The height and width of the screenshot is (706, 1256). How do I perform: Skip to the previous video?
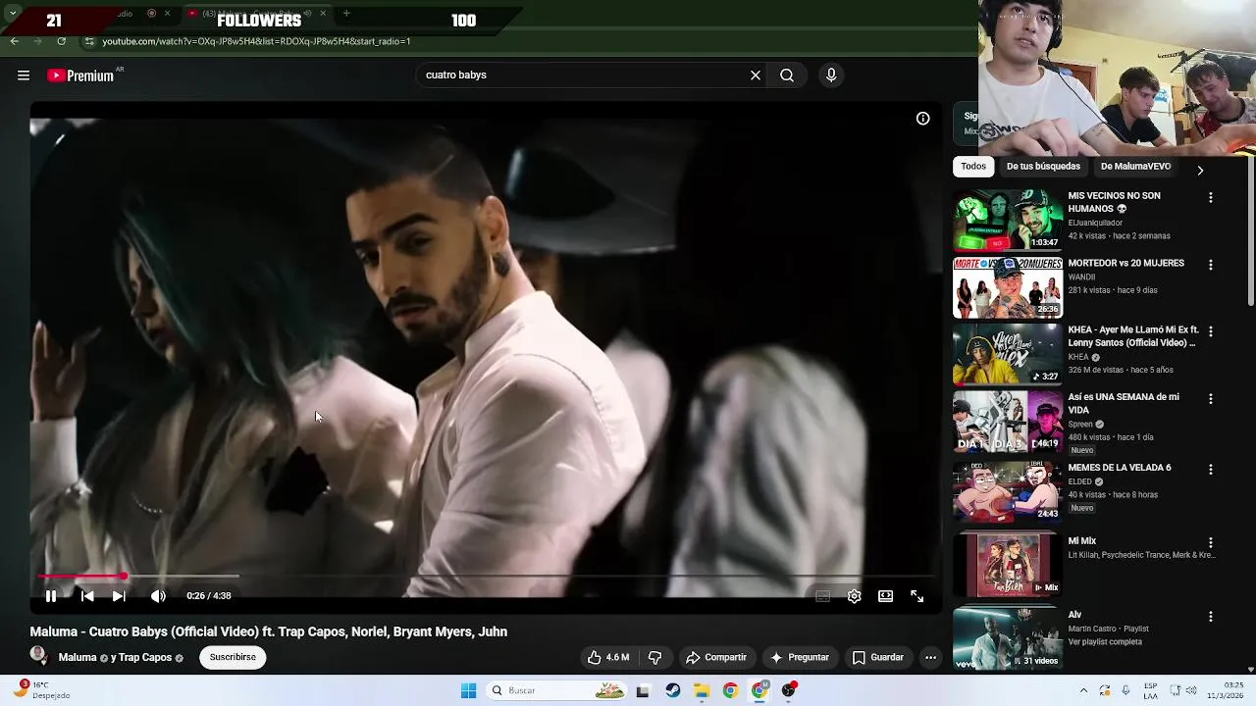tap(87, 596)
